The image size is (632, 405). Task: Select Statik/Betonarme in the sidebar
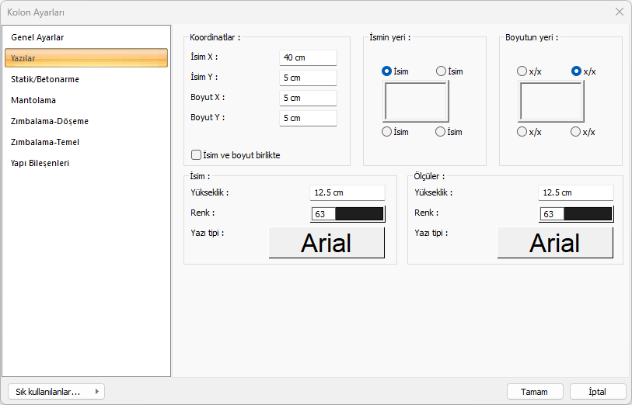[x=45, y=79]
